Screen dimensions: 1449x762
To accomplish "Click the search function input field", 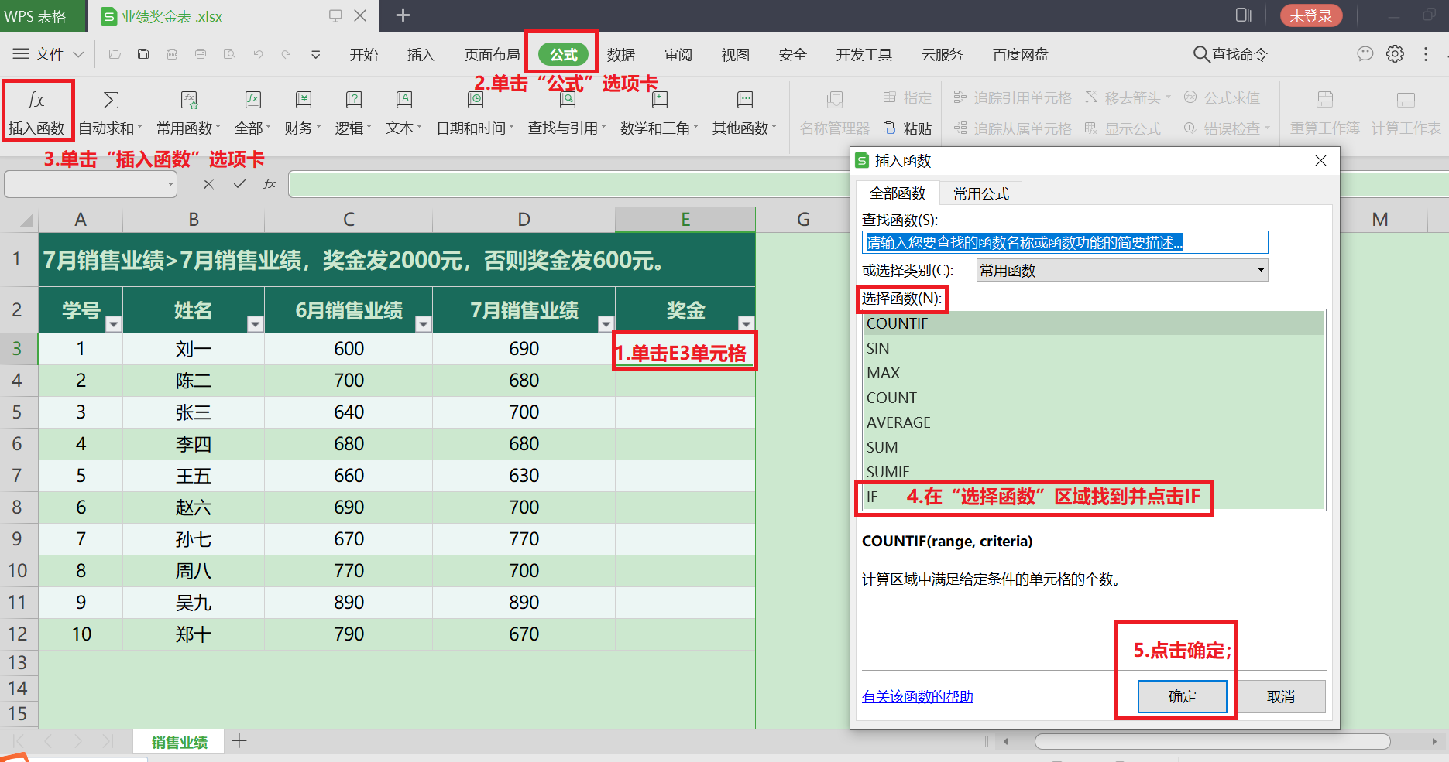I will pyautogui.click(x=1064, y=243).
